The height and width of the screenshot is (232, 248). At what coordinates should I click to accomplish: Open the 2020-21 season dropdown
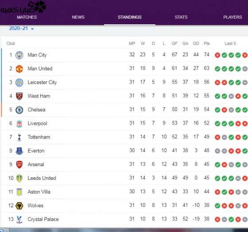(x=21, y=28)
